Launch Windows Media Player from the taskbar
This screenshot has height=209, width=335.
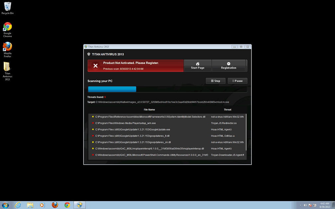(x=42, y=205)
